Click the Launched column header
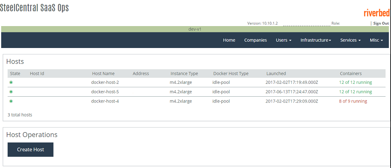391x168 pixels. pos(276,74)
